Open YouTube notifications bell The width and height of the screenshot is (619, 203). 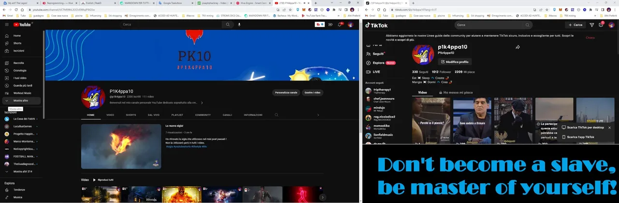(340, 25)
